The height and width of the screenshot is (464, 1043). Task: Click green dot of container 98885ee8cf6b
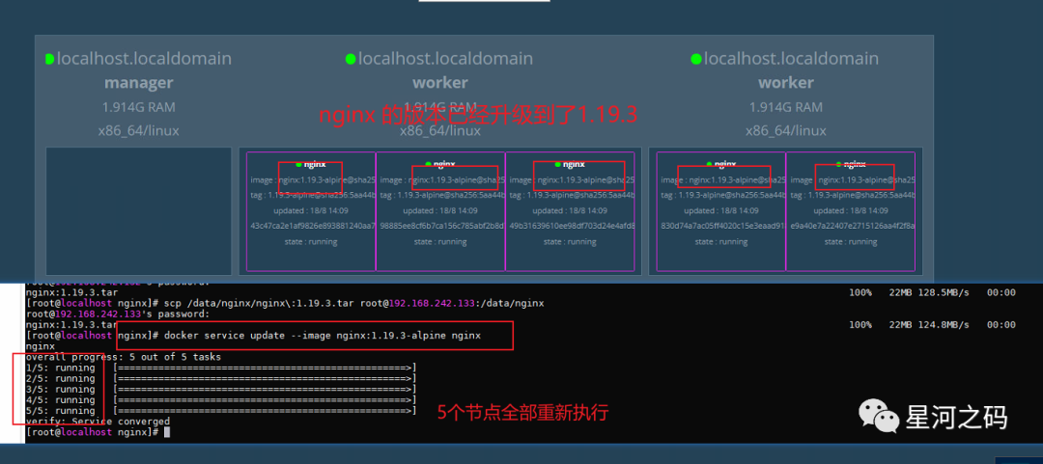click(x=429, y=164)
